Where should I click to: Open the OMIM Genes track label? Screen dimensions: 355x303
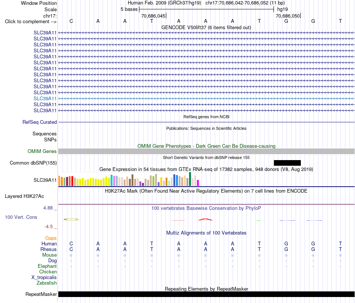42,151
